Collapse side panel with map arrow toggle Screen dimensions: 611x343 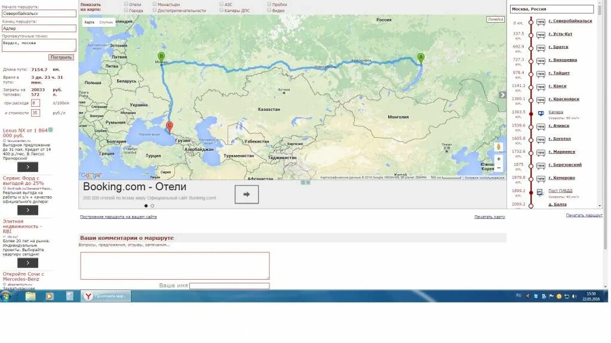point(502,95)
